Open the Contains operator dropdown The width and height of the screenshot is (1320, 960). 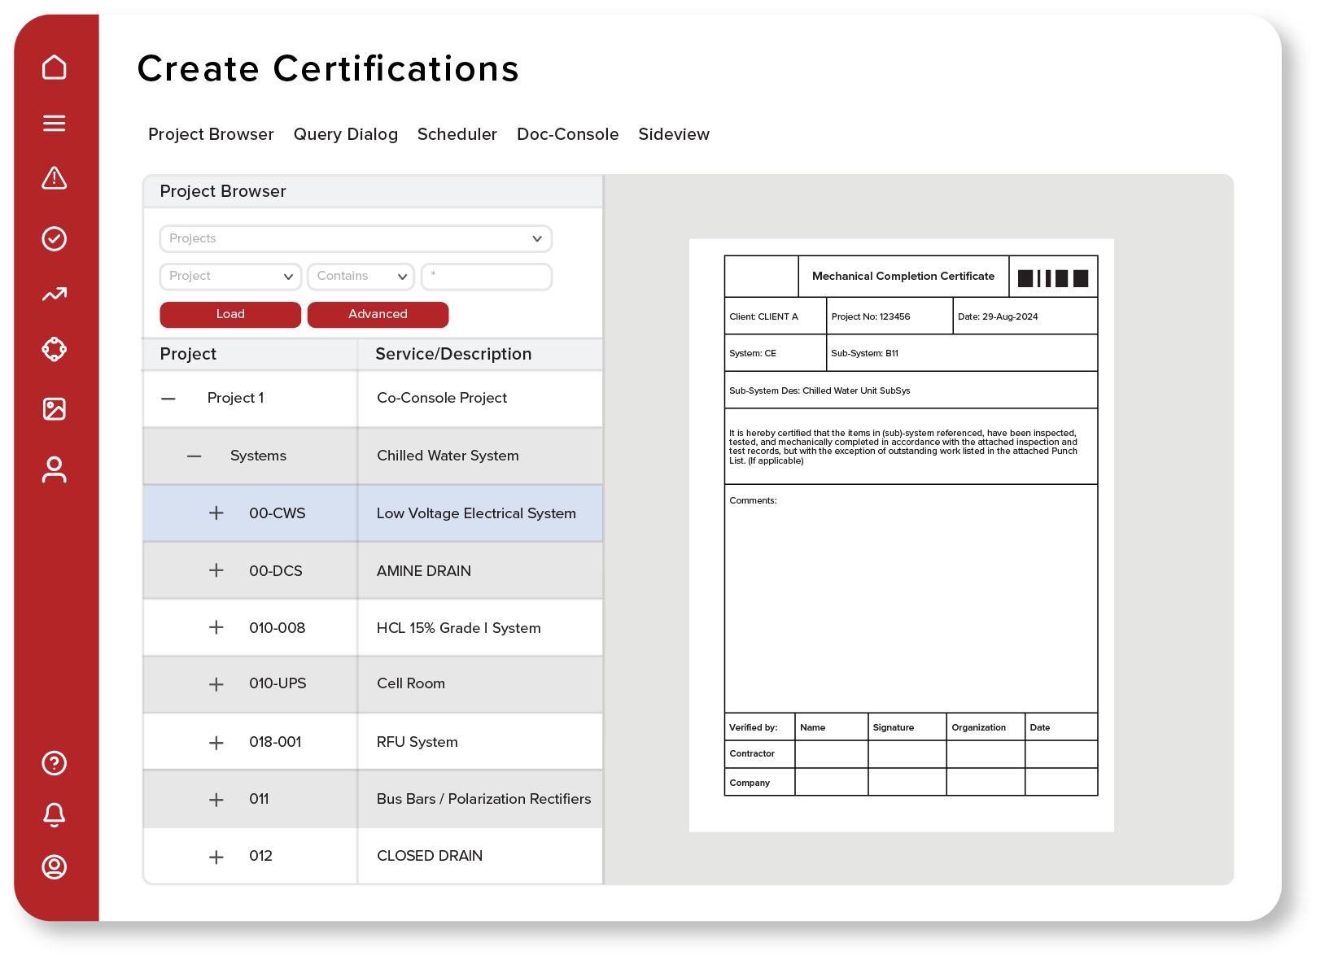[x=361, y=277]
